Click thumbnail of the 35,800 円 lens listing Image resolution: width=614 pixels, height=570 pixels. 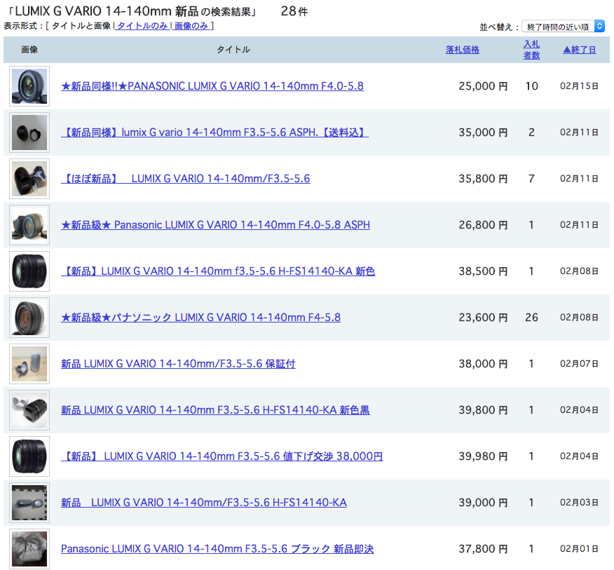coord(29,179)
